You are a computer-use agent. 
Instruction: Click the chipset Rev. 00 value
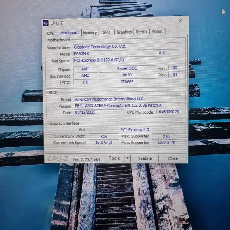point(175,68)
